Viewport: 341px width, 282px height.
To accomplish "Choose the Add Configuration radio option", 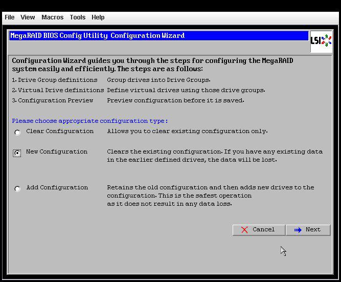I will [x=17, y=189].
